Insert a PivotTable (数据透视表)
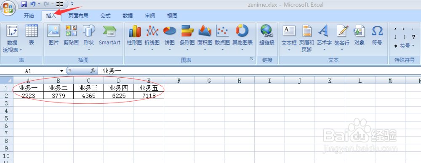Viewport: 421px width, 163px height. click(12, 39)
